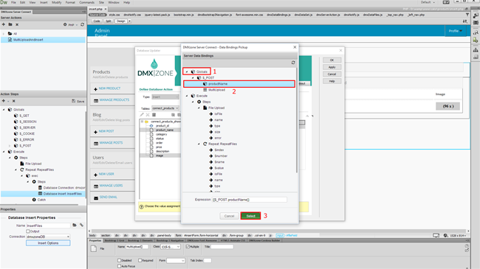The height and width of the screenshot is (269, 480).
Task: Collapse the Repeat RepeatFiles node in bindings
Action: (199, 144)
